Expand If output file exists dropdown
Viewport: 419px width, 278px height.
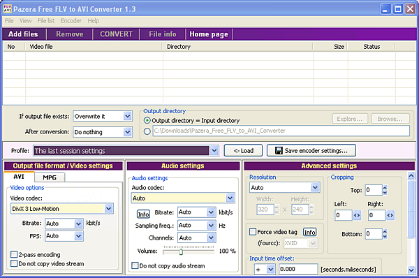coord(128,116)
